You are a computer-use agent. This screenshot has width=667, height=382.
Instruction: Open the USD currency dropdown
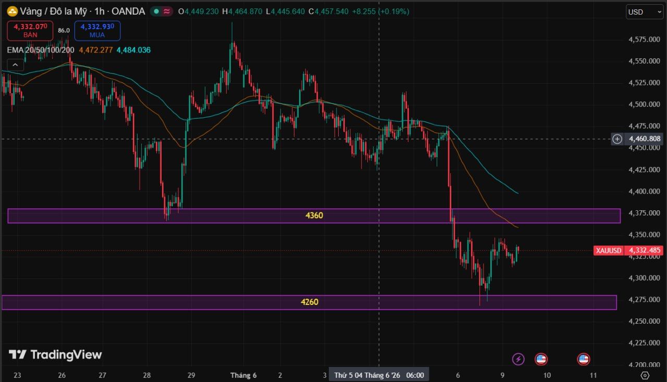(645, 12)
